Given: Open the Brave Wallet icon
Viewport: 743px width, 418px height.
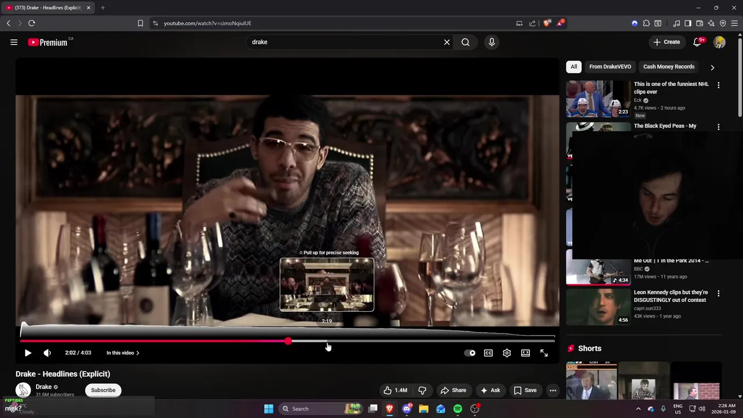Looking at the screenshot, I should point(699,23).
